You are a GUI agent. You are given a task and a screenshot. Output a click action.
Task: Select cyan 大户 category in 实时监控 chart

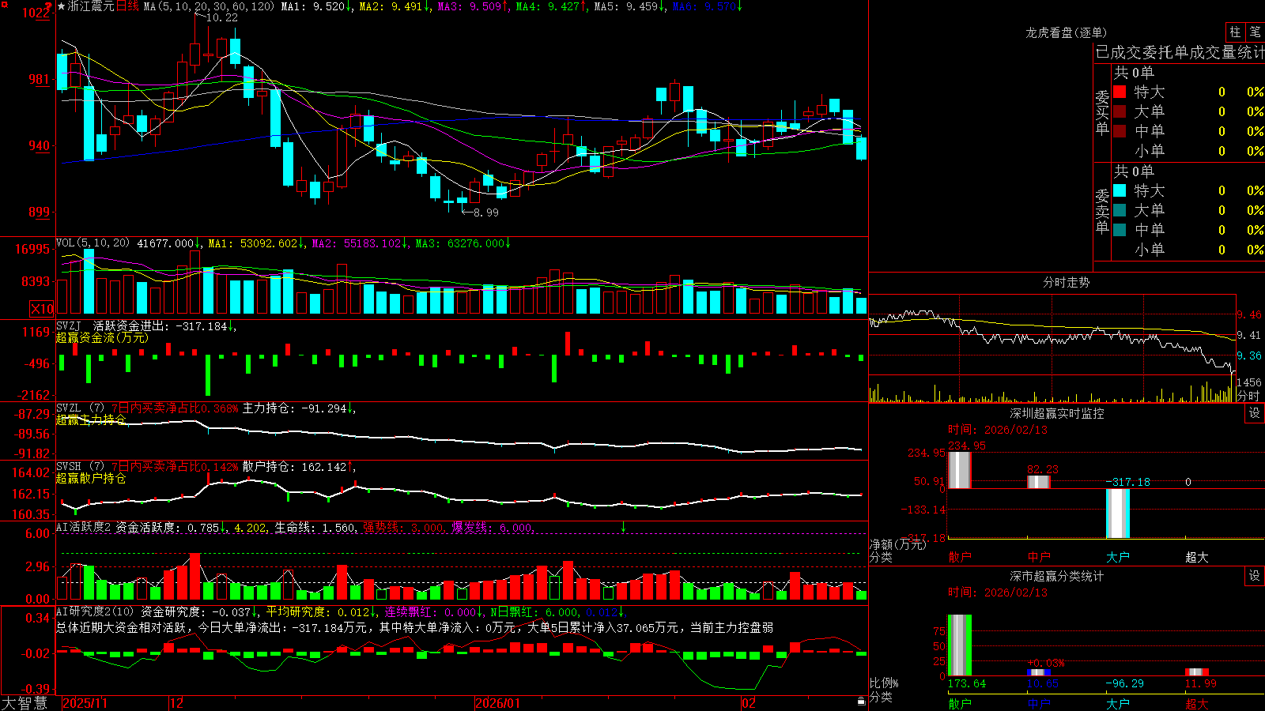[x=1118, y=557]
